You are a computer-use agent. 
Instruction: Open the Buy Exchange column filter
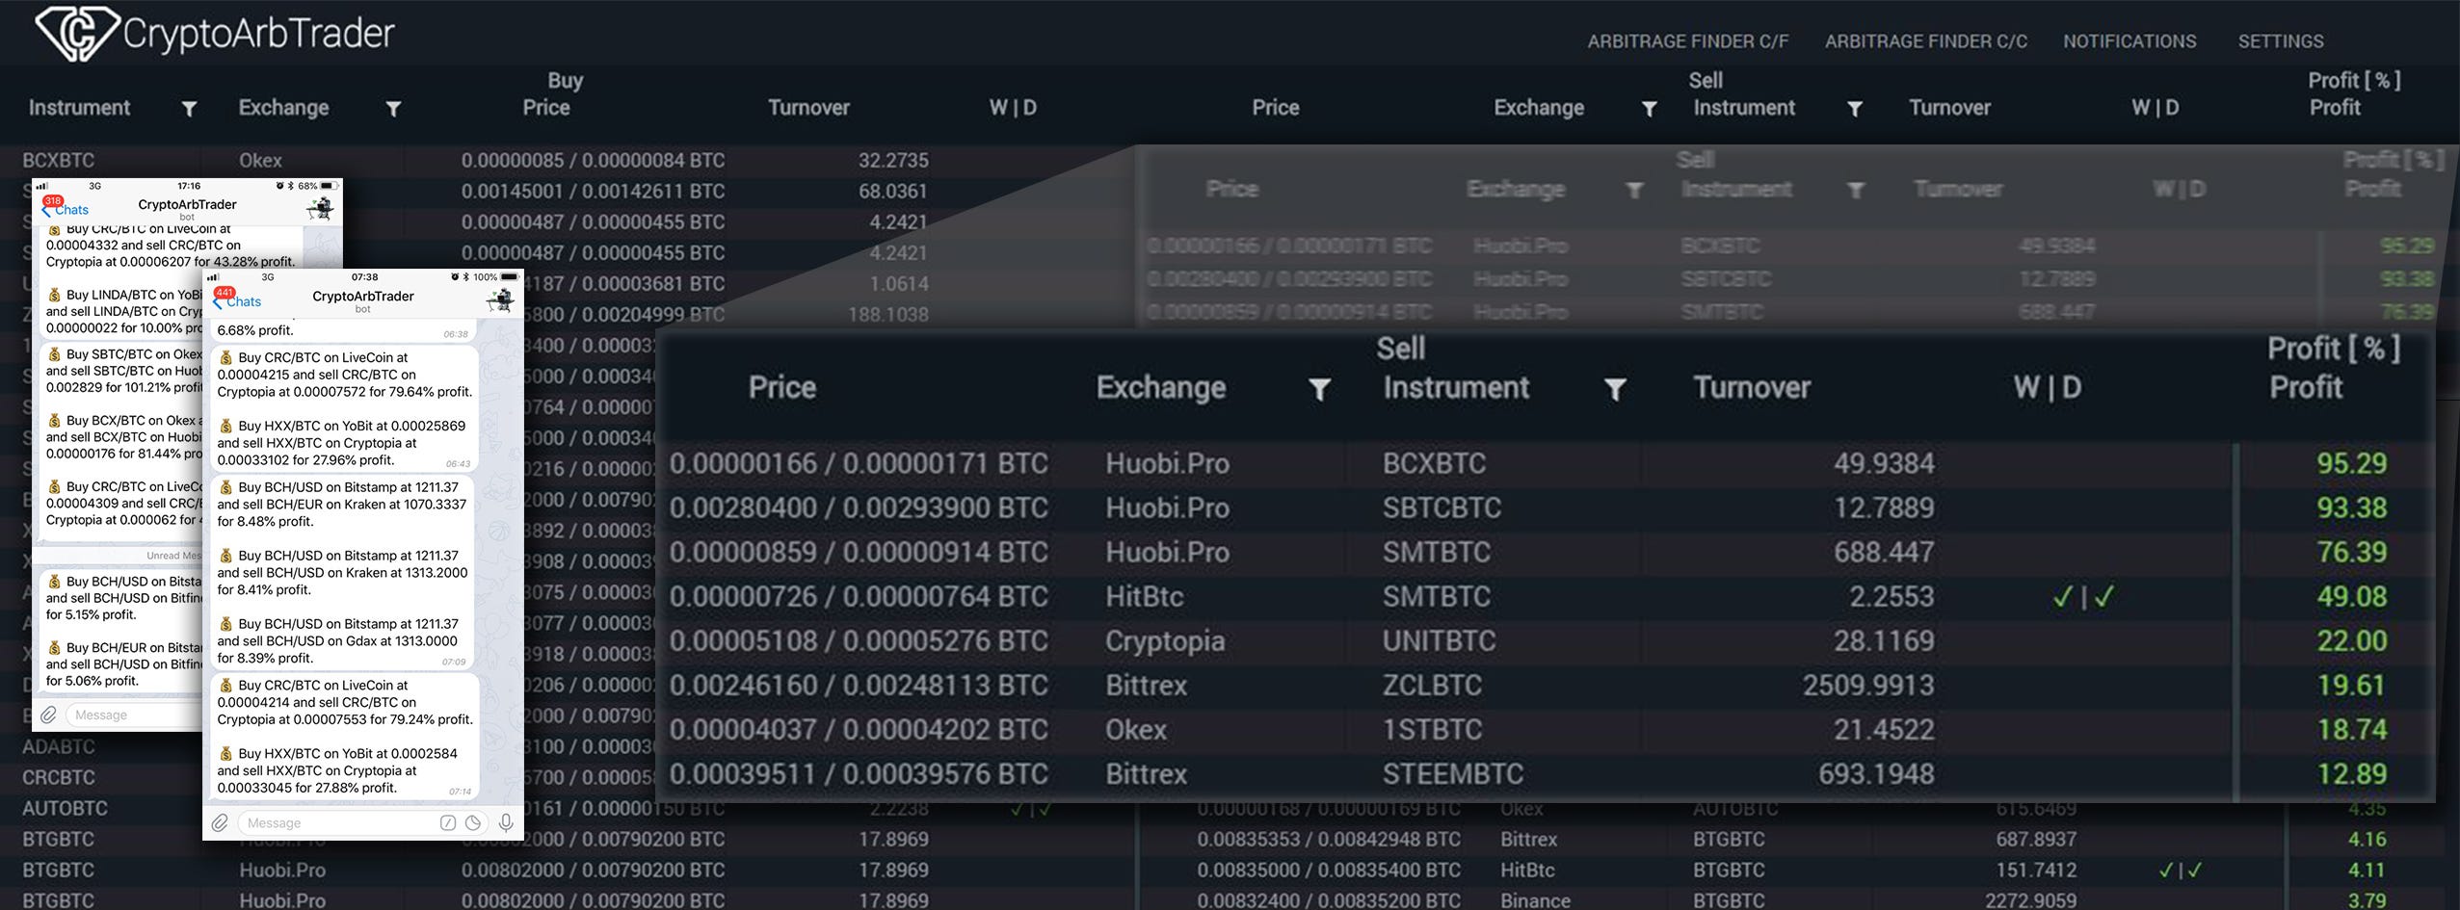point(393,109)
